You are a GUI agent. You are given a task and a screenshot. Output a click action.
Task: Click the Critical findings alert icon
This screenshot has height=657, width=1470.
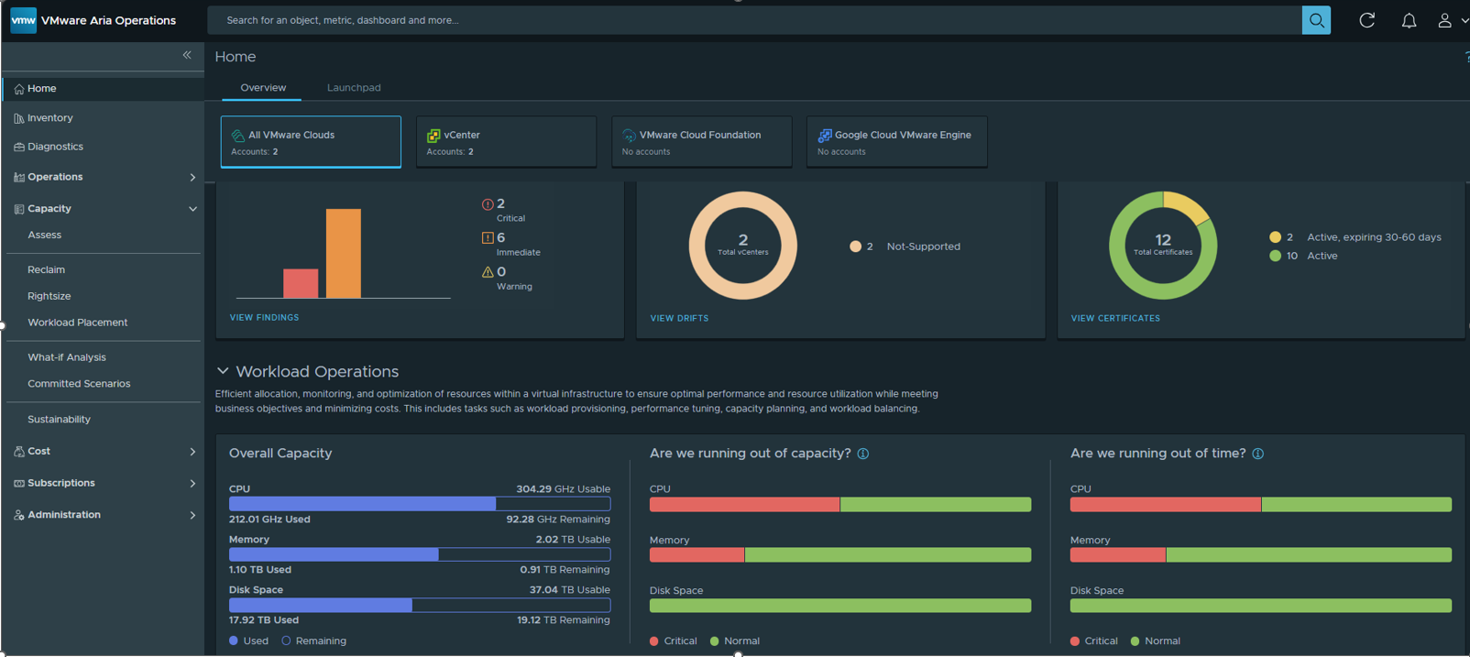coord(488,204)
